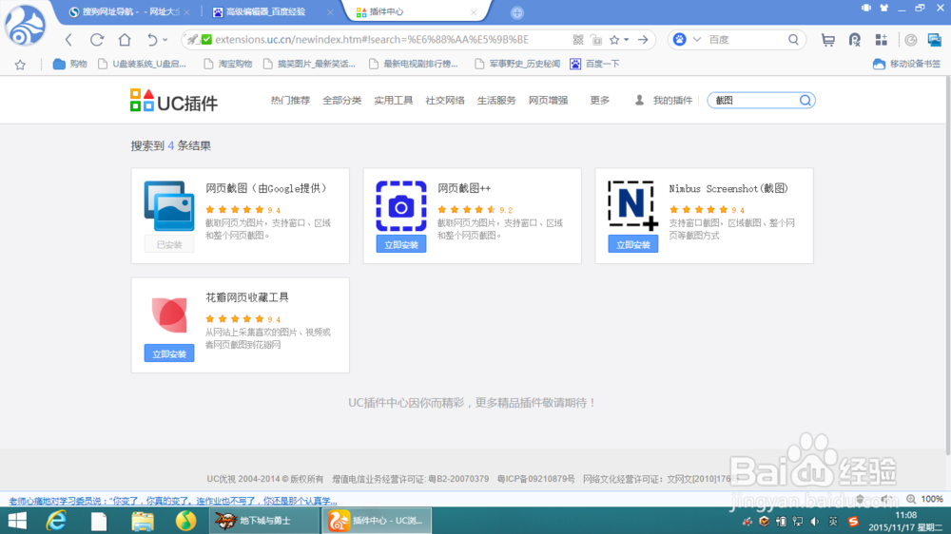Click the screenshot plugin toolbar icon
951x534 pixels.
pyautogui.click(x=935, y=40)
